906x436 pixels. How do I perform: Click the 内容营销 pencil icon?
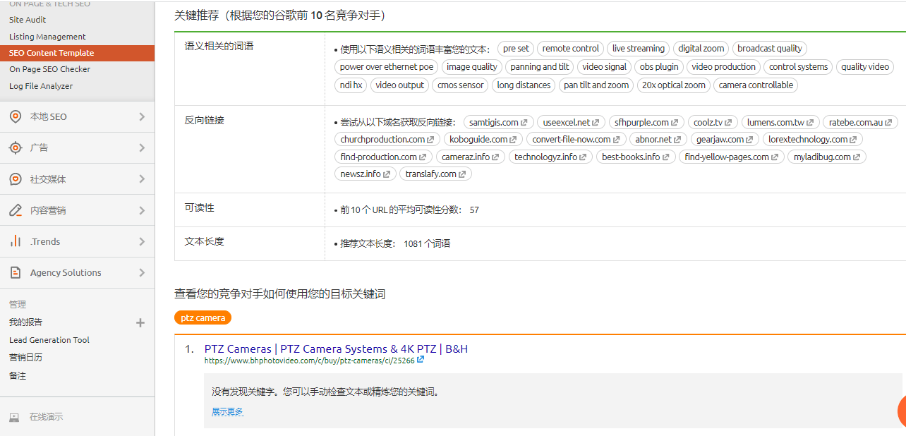tap(16, 210)
